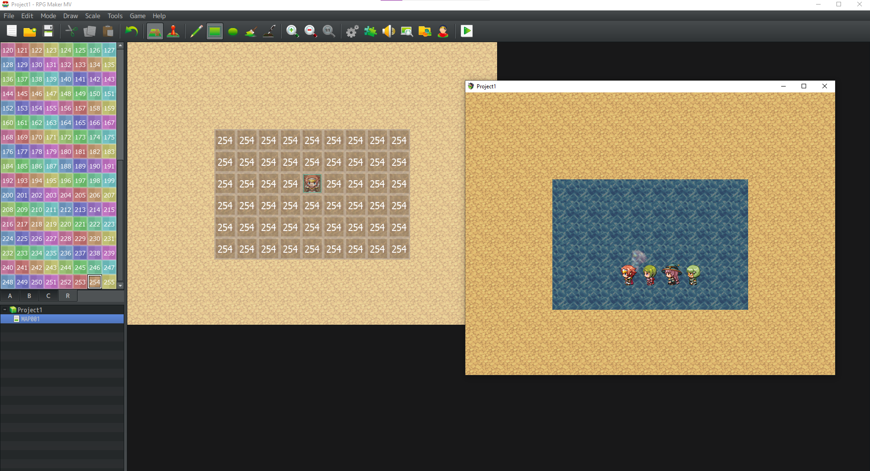Select the Ellipse drawing tool
Viewport: 870px width, 471px height.
tap(233, 31)
